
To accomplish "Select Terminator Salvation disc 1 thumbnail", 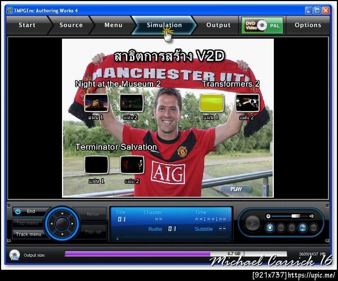I will coord(96,165).
